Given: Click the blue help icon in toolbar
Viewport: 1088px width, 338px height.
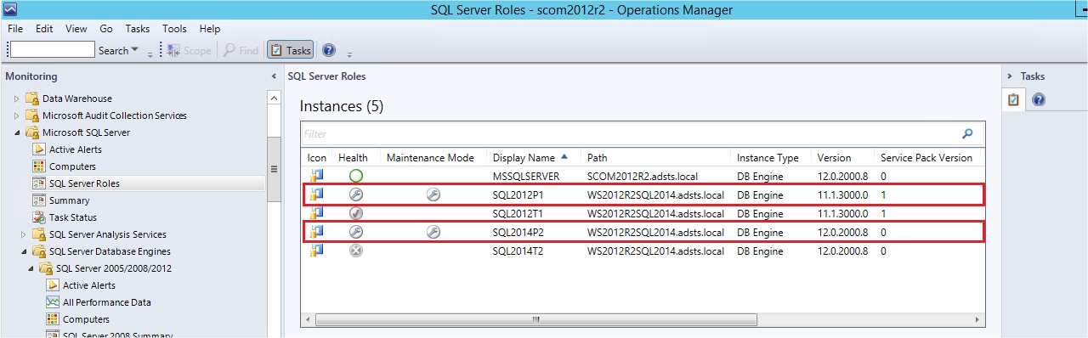Looking at the screenshot, I should click(x=329, y=50).
